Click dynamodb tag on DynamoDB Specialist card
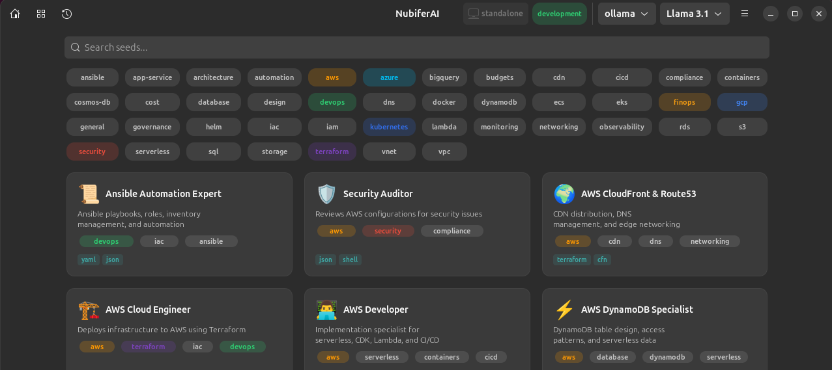Image resolution: width=832 pixels, height=370 pixels. coord(667,357)
